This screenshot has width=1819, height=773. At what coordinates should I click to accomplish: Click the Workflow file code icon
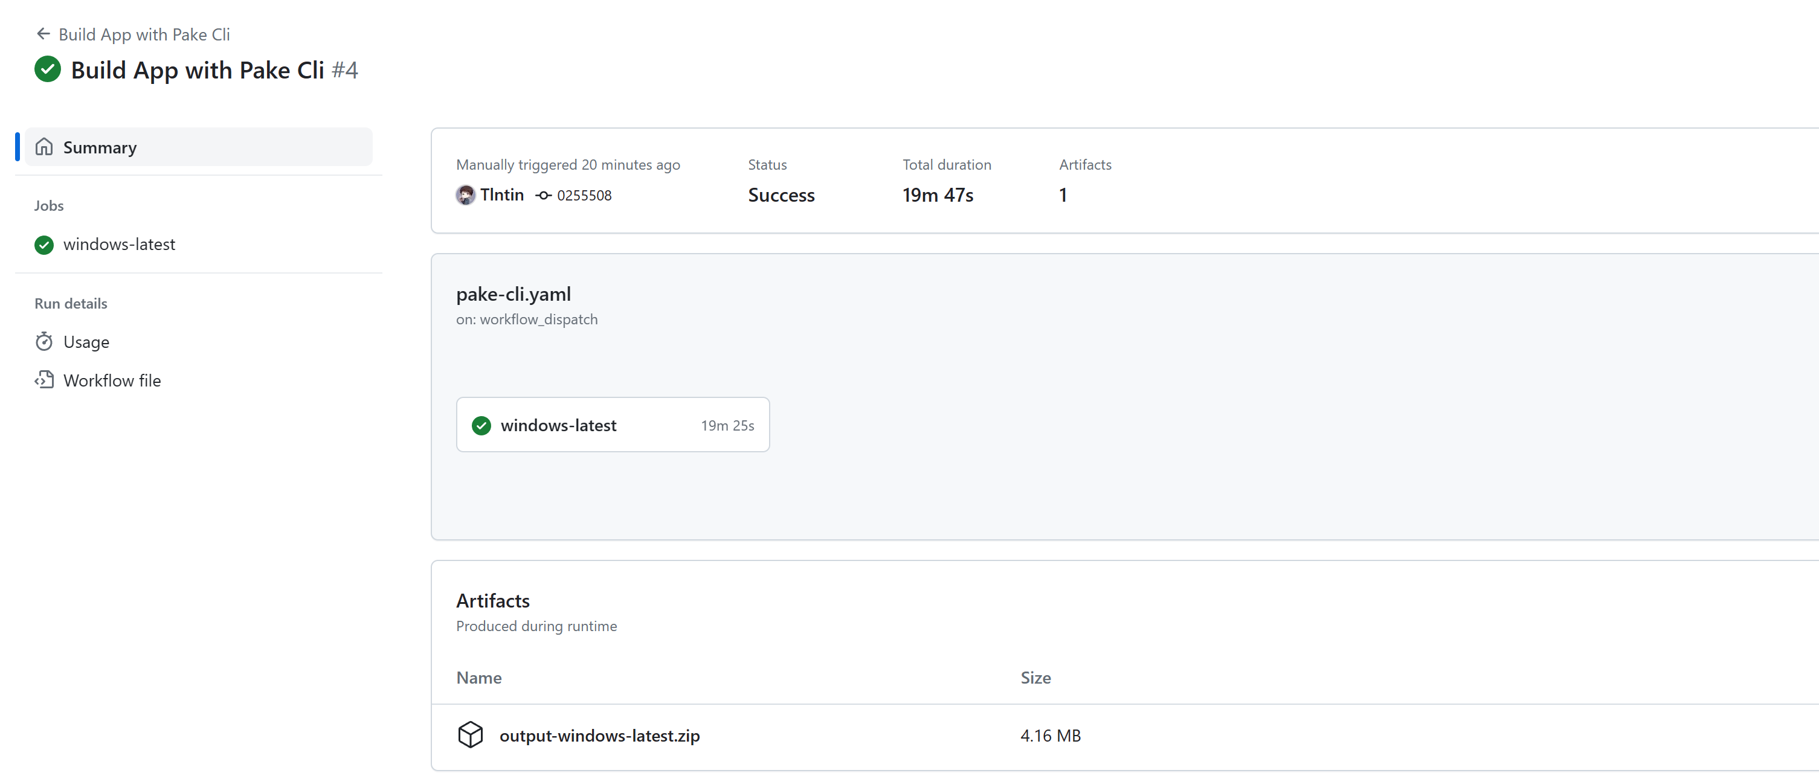coord(43,380)
